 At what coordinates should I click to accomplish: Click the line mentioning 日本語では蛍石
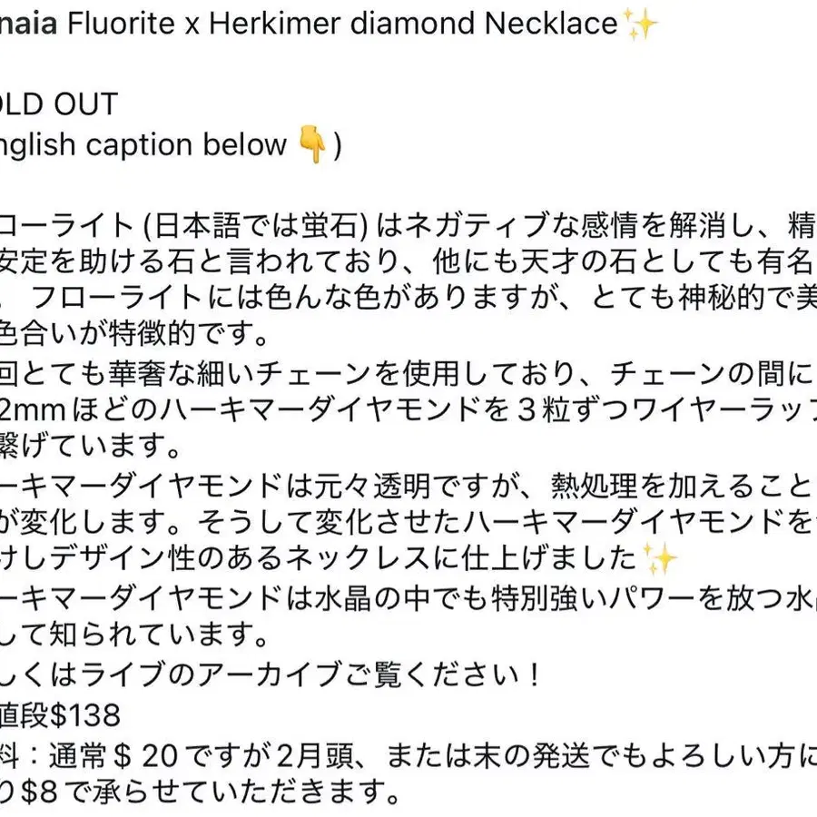(x=408, y=225)
